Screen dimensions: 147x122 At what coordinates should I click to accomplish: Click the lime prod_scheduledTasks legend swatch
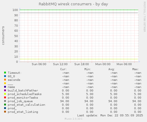coord(5,94)
